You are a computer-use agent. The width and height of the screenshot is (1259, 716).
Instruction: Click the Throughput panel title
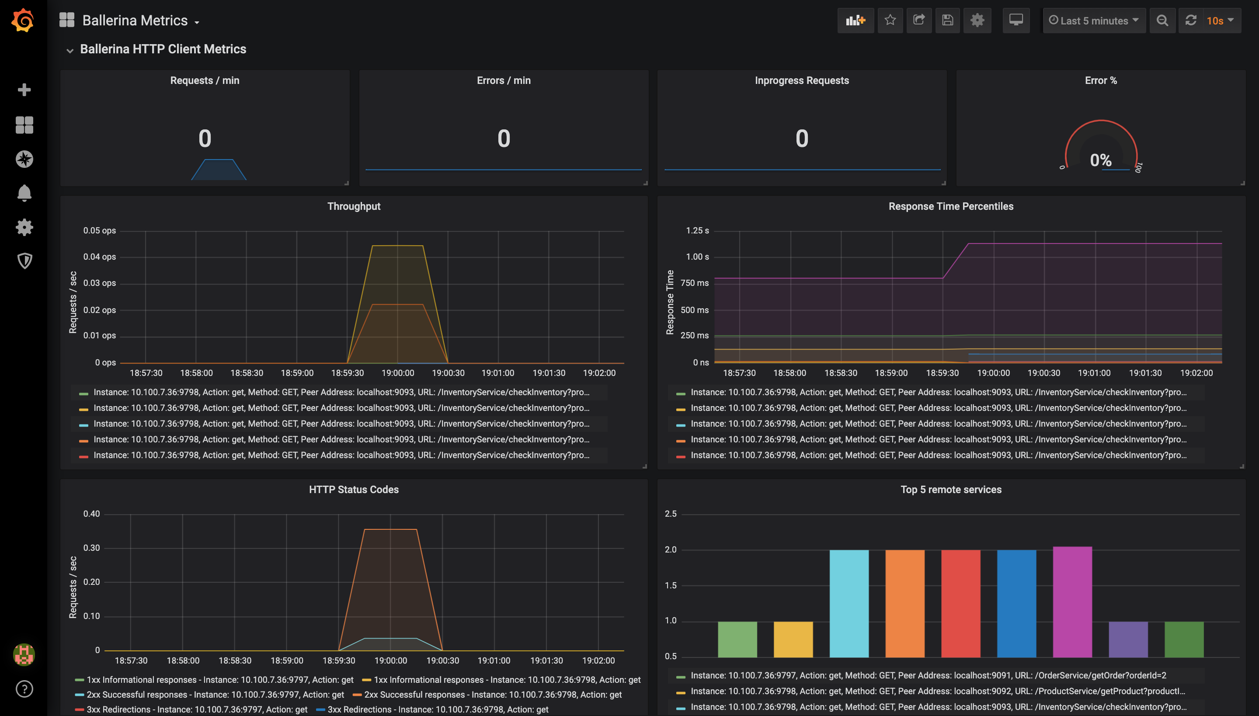354,206
